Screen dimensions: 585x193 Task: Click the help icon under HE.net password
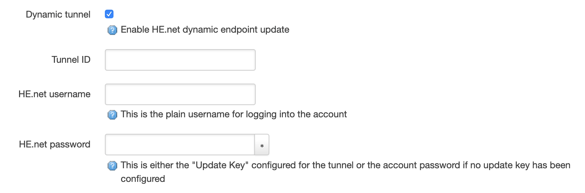click(x=112, y=165)
